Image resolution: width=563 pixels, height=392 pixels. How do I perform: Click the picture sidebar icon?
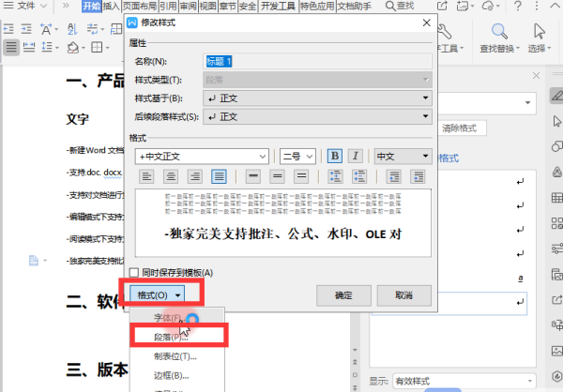tap(556, 351)
